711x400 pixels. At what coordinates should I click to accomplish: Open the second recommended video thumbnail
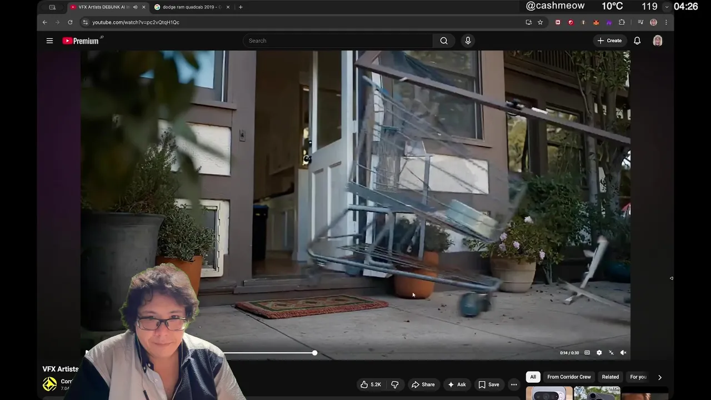[x=597, y=393]
